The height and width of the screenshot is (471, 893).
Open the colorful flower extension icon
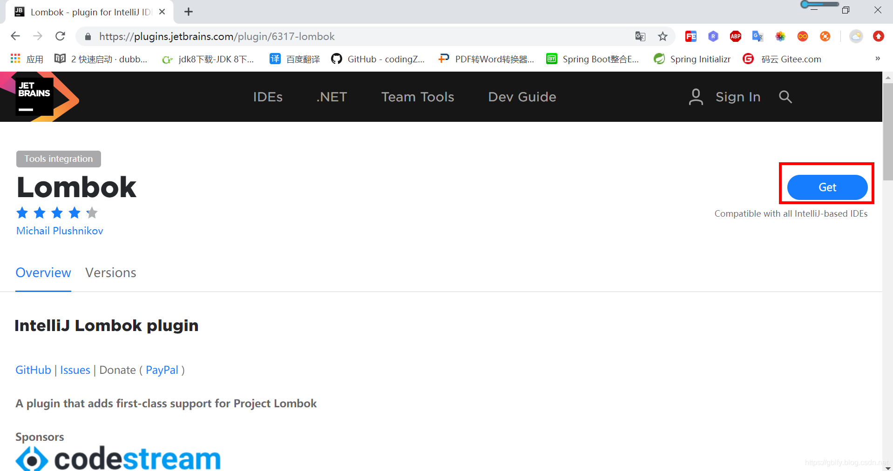click(x=780, y=36)
